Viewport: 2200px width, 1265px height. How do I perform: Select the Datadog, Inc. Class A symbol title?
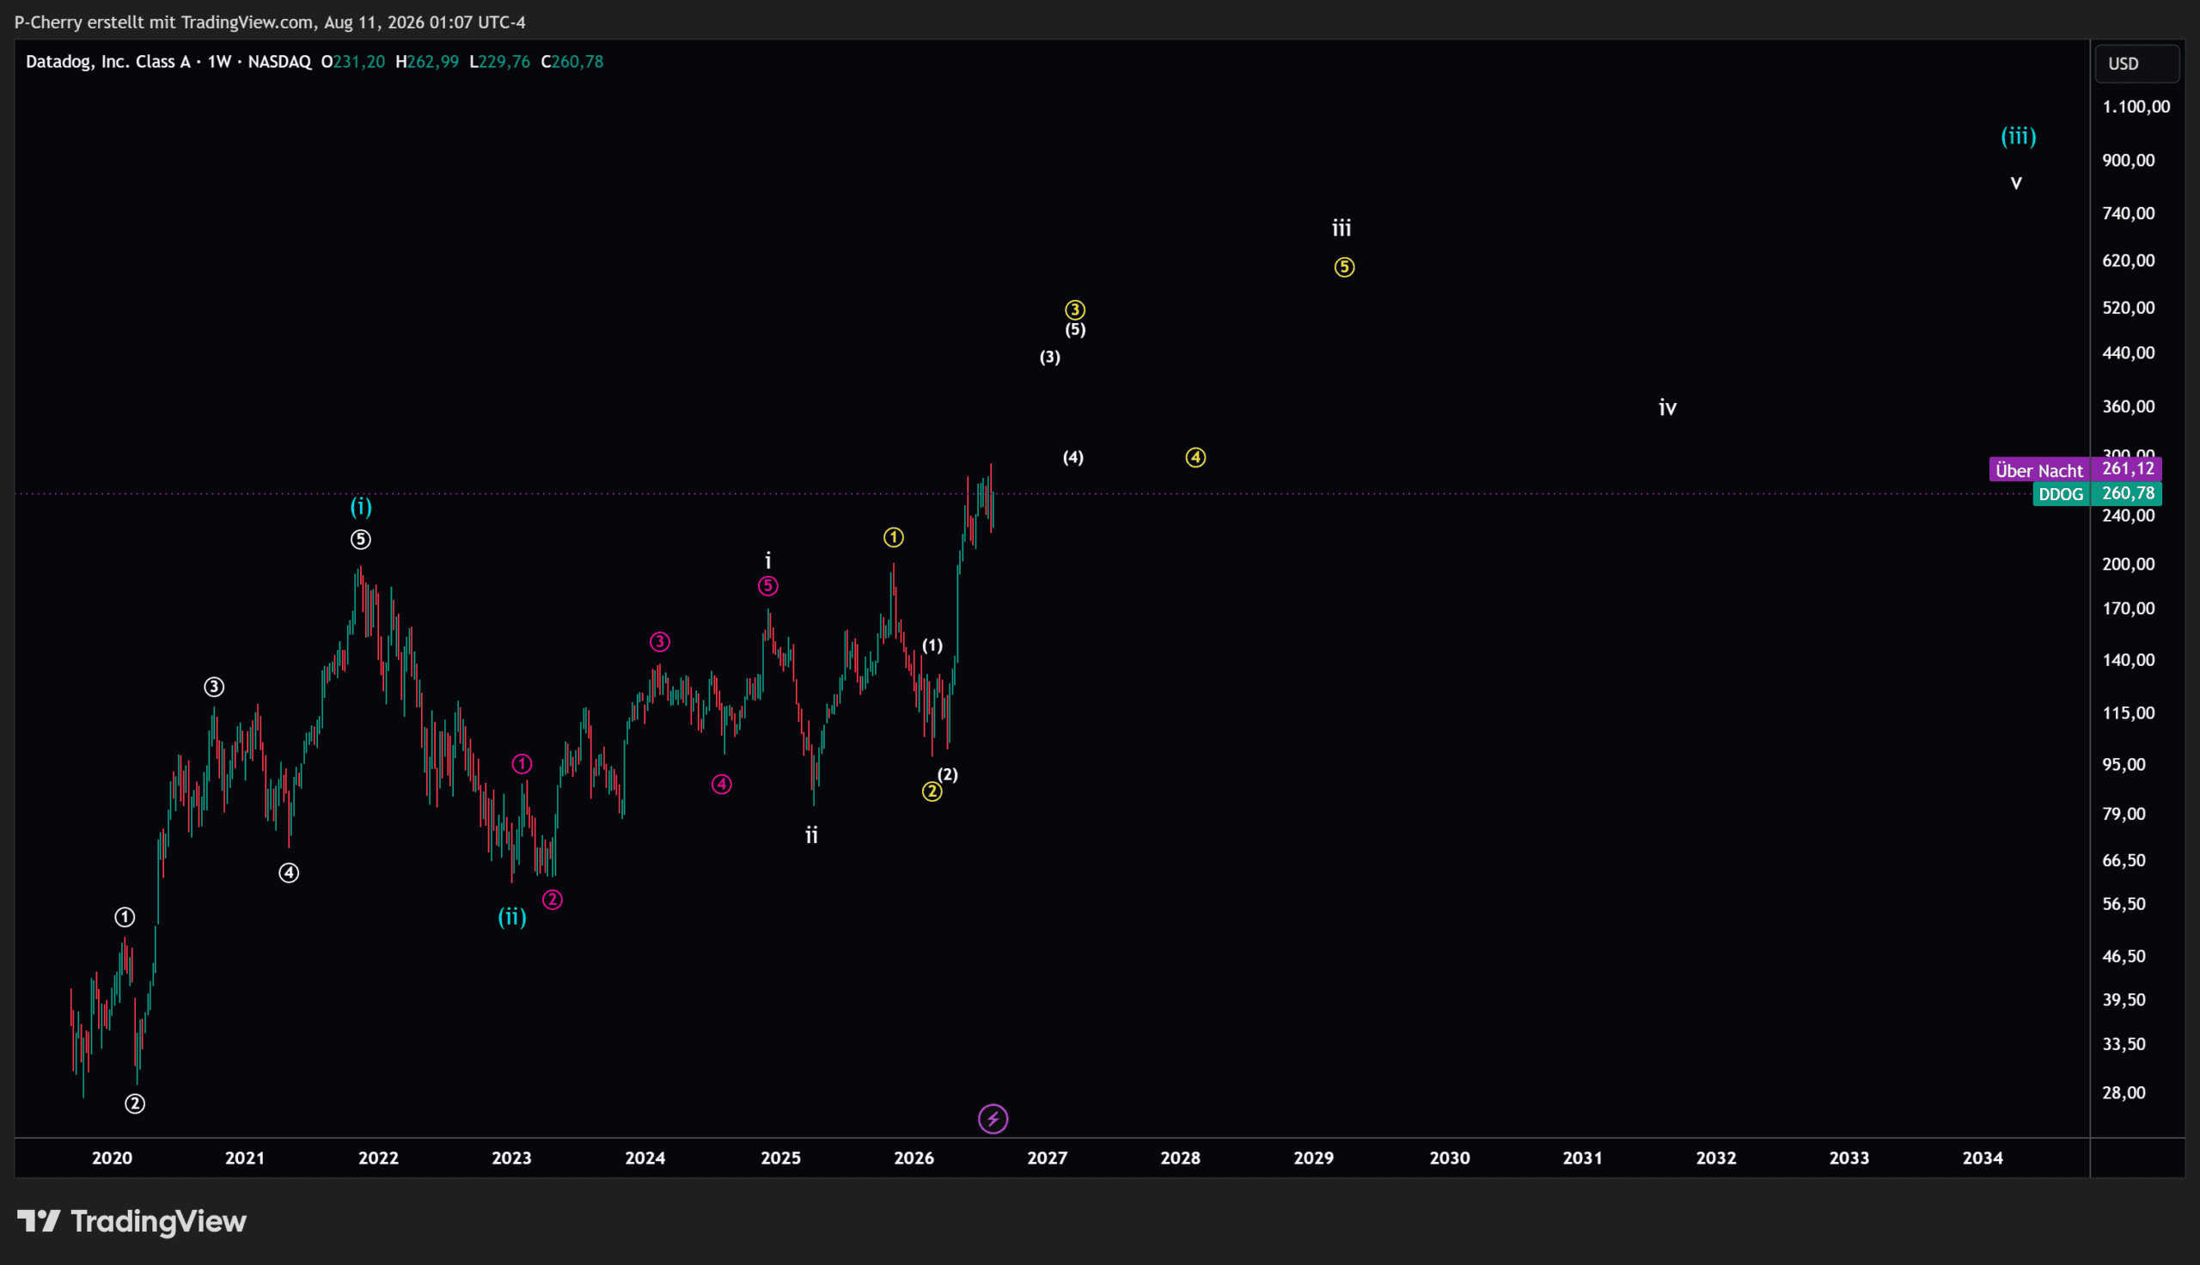click(x=107, y=62)
